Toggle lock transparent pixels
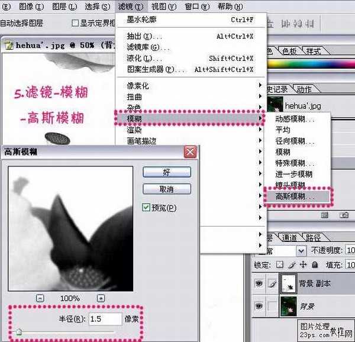Screen dimensions: 355x342 click(x=280, y=264)
